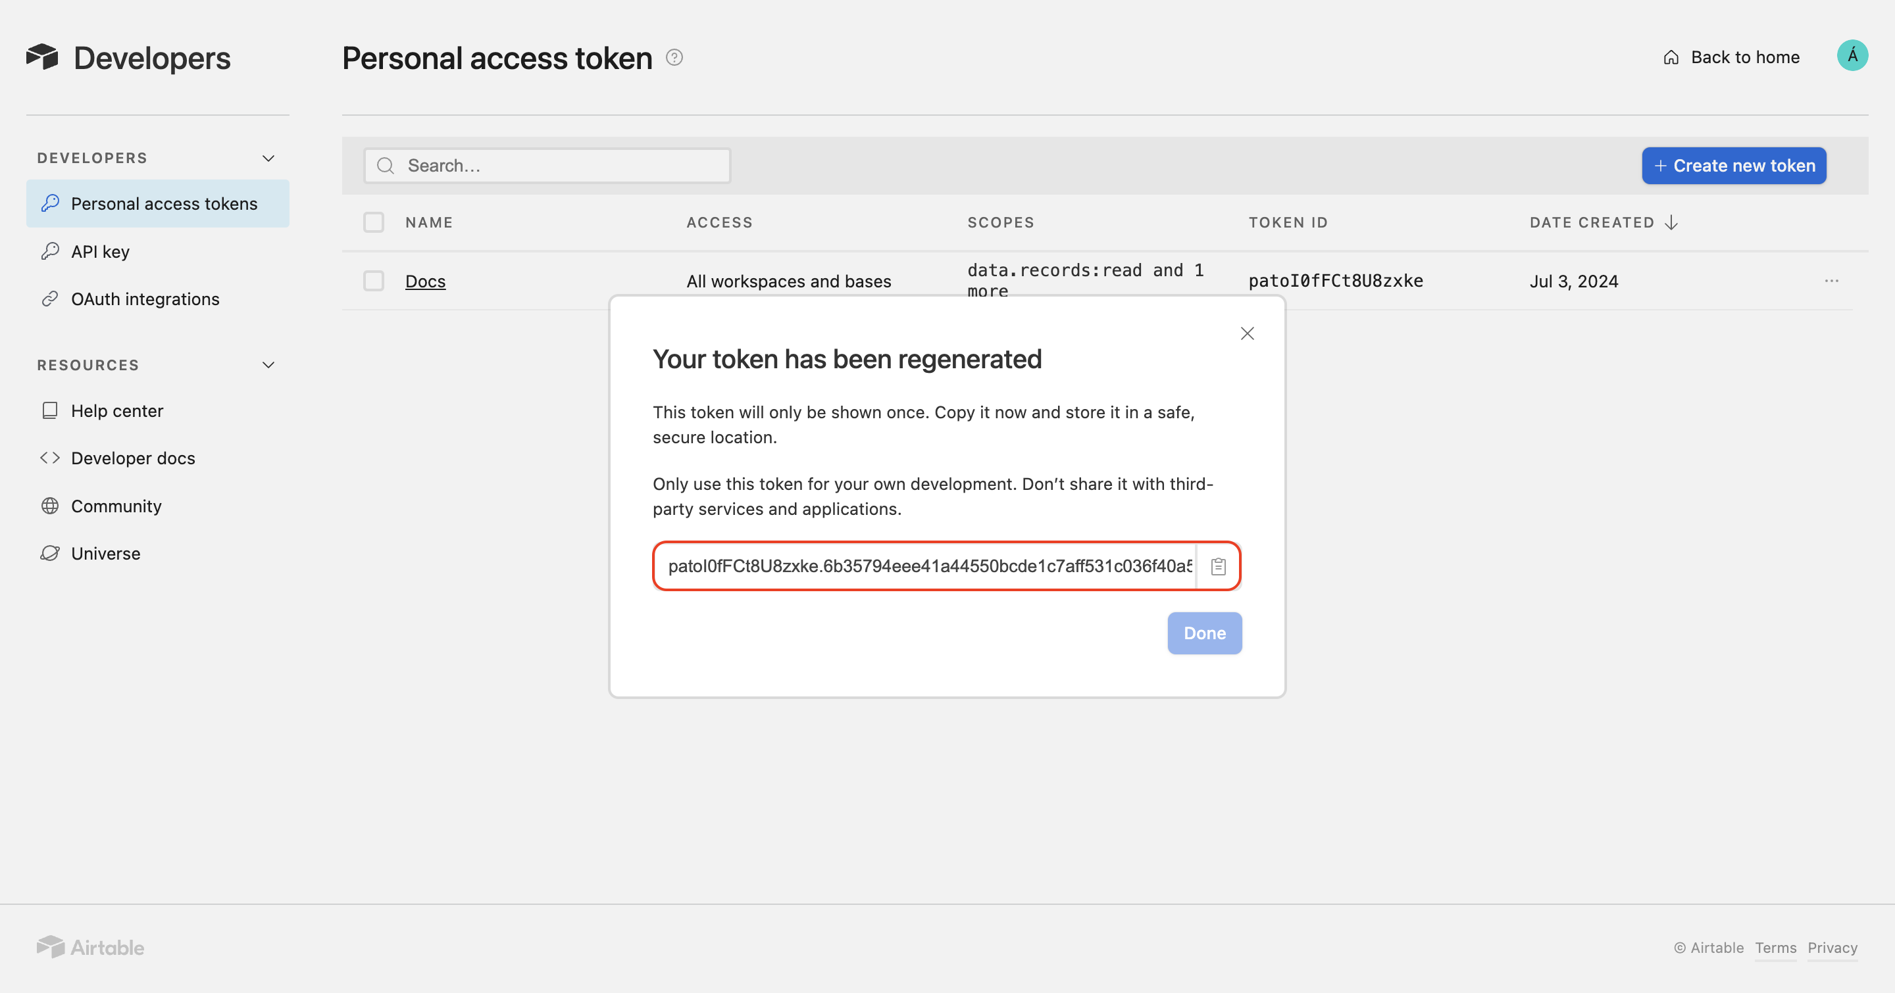Click the Create new token button

click(x=1733, y=165)
